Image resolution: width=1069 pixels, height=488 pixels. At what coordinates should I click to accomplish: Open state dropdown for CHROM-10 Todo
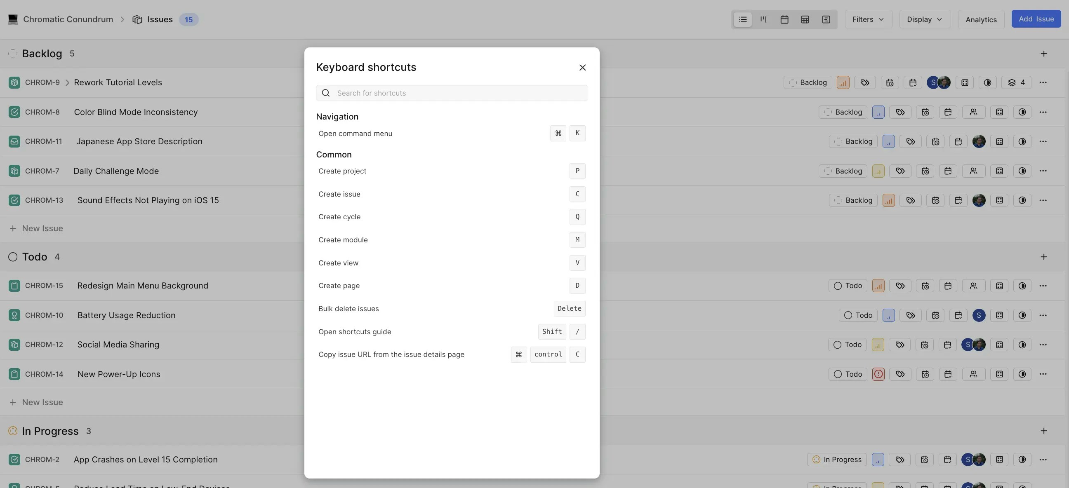click(858, 315)
